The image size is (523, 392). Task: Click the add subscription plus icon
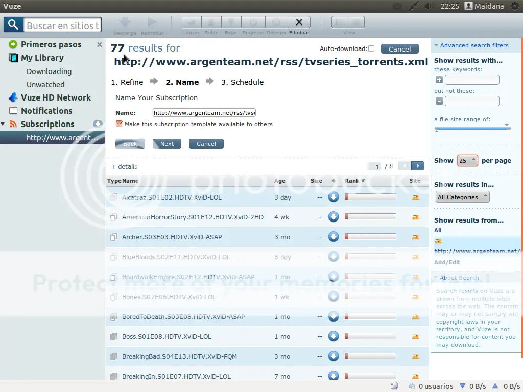98,124
